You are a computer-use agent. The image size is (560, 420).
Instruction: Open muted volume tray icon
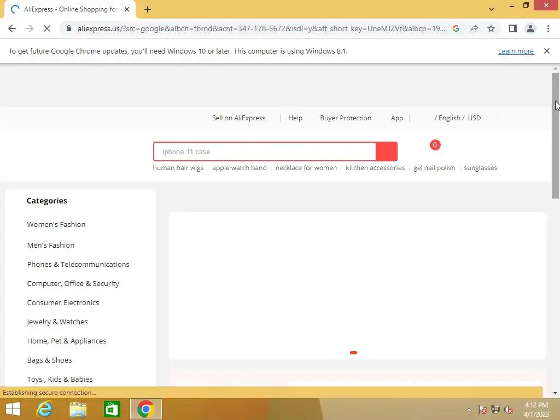pyautogui.click(x=509, y=410)
